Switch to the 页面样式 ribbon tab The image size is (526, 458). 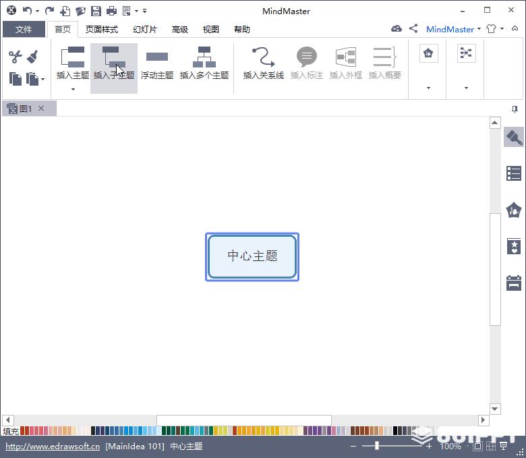pos(102,29)
